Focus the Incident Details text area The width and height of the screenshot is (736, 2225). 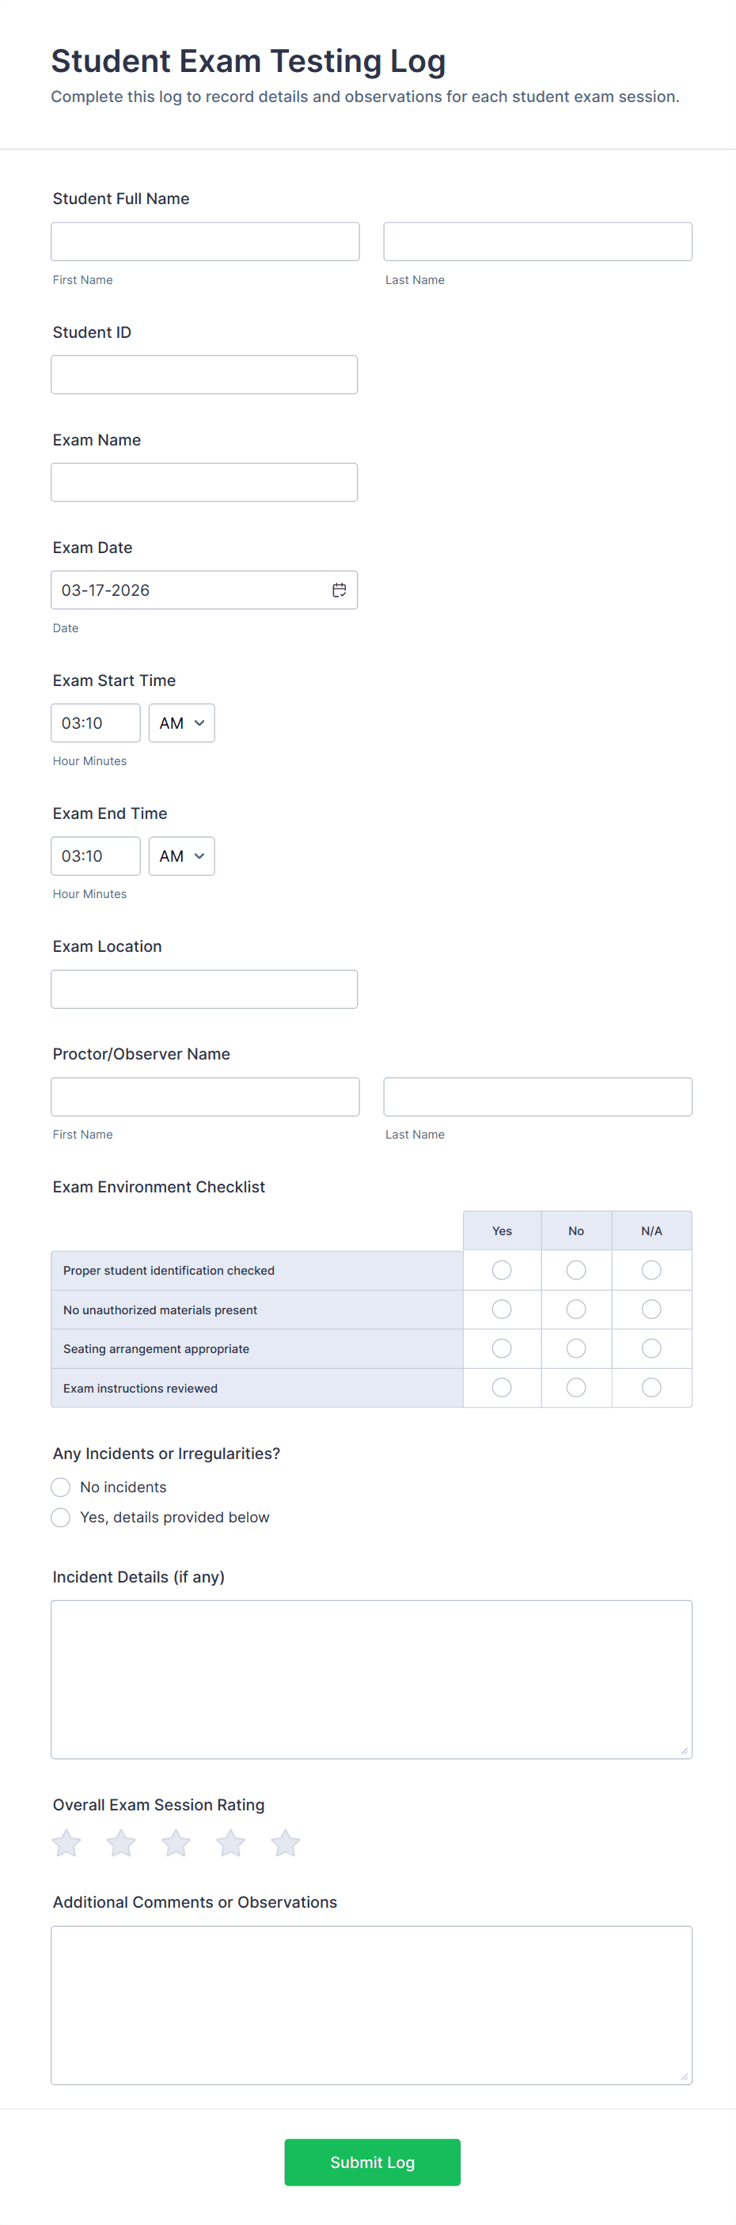point(371,1679)
